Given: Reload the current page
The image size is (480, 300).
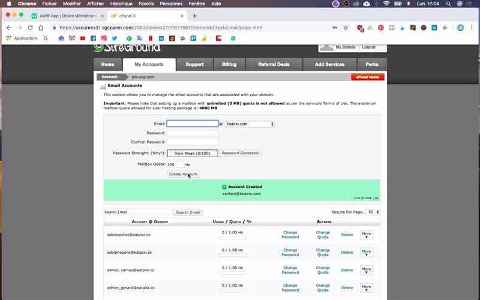Looking at the screenshot, I should pos(30,28).
